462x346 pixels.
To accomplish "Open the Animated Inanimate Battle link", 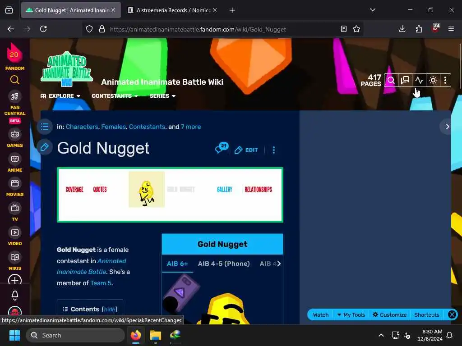I will pyautogui.click(x=91, y=266).
